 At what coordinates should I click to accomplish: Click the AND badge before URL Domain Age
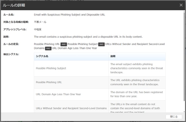pyautogui.click(x=48, y=48)
